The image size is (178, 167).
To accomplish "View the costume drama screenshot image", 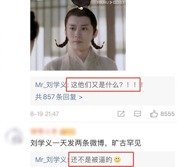I will pos(78,35).
